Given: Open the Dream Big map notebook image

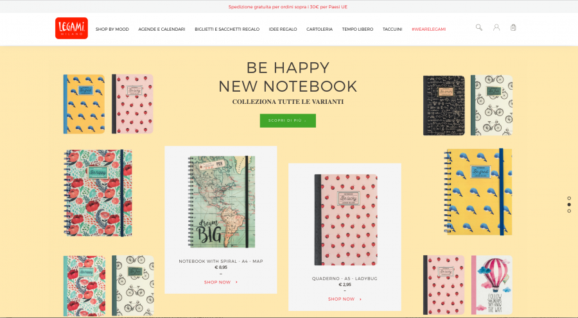Looking at the screenshot, I should (x=221, y=202).
